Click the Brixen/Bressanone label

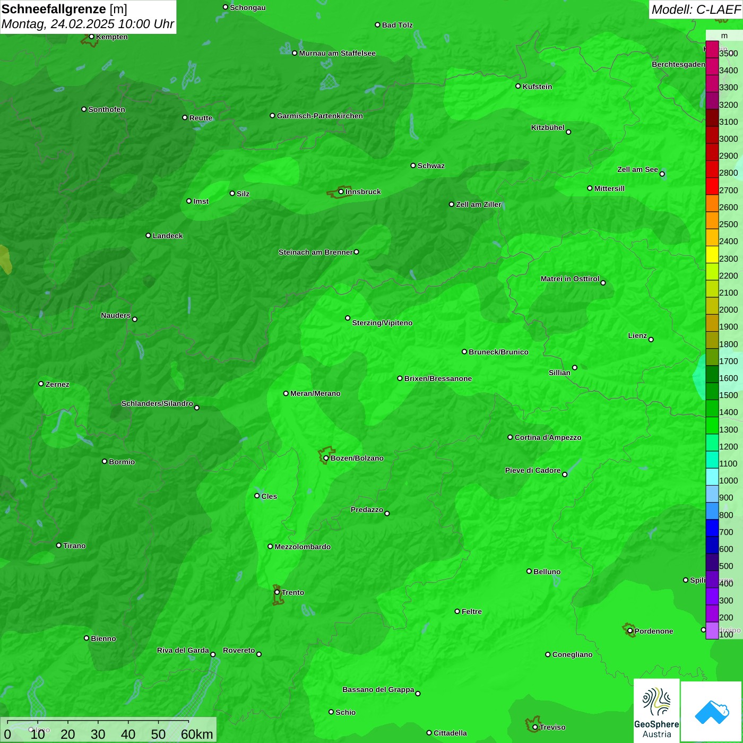point(438,378)
